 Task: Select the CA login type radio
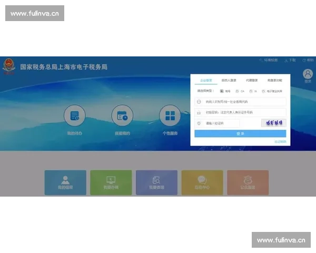(237, 91)
